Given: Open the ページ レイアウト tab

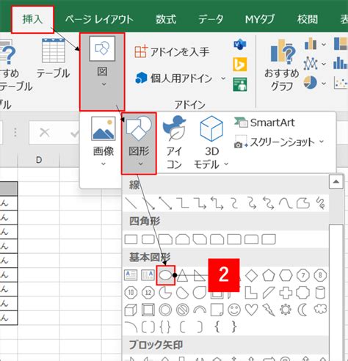Looking at the screenshot, I should click(99, 19).
